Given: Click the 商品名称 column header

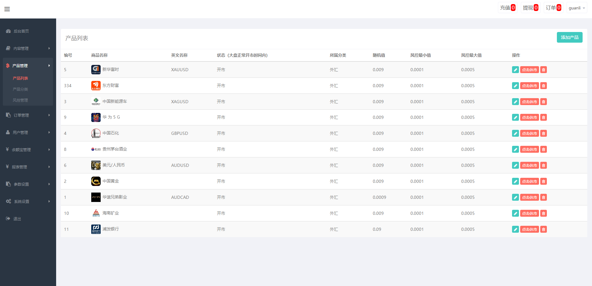Looking at the screenshot, I should coord(99,55).
